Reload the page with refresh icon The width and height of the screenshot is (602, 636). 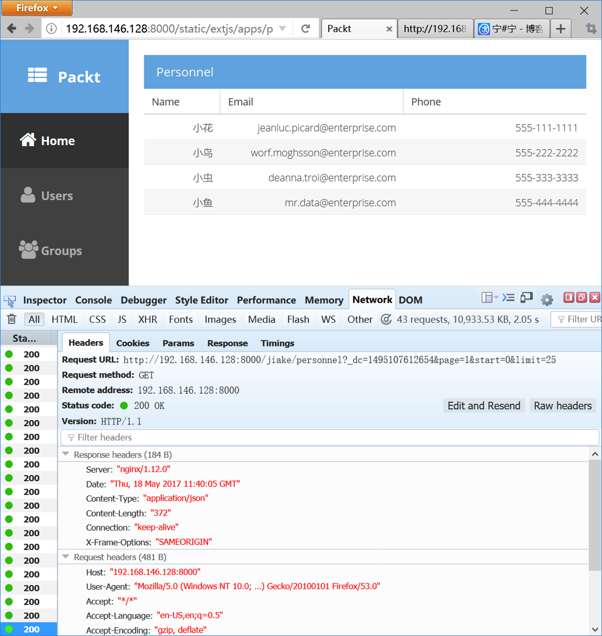point(306,29)
